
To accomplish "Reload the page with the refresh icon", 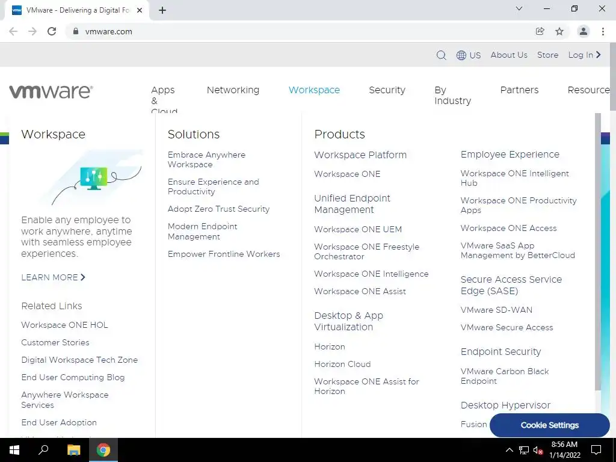I will pos(52,31).
